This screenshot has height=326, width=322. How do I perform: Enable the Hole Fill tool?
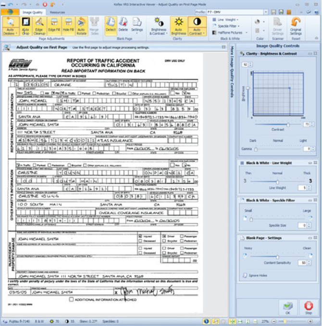pos(68,26)
